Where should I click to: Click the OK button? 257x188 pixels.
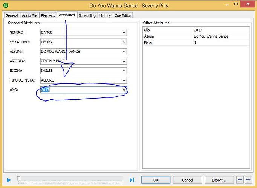click(156, 180)
